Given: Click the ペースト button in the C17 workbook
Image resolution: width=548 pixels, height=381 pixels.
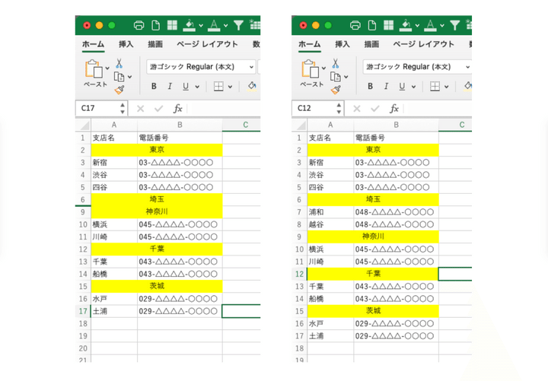Looking at the screenshot, I should (x=97, y=75).
